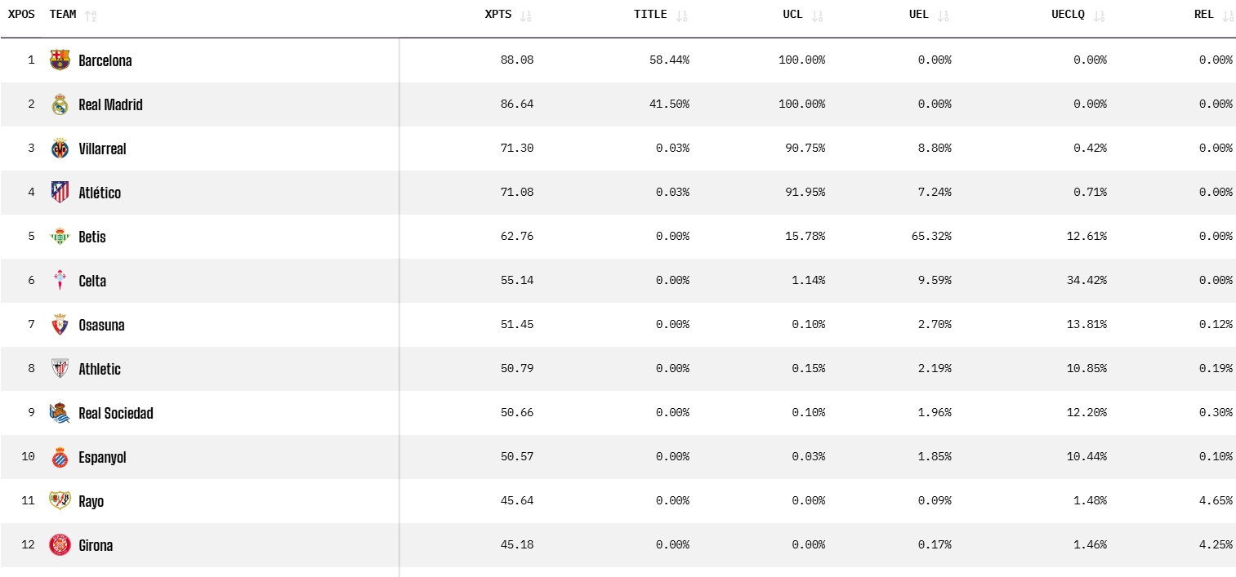
Task: Sort by UECLQ probability arrow
Action: tap(1100, 16)
